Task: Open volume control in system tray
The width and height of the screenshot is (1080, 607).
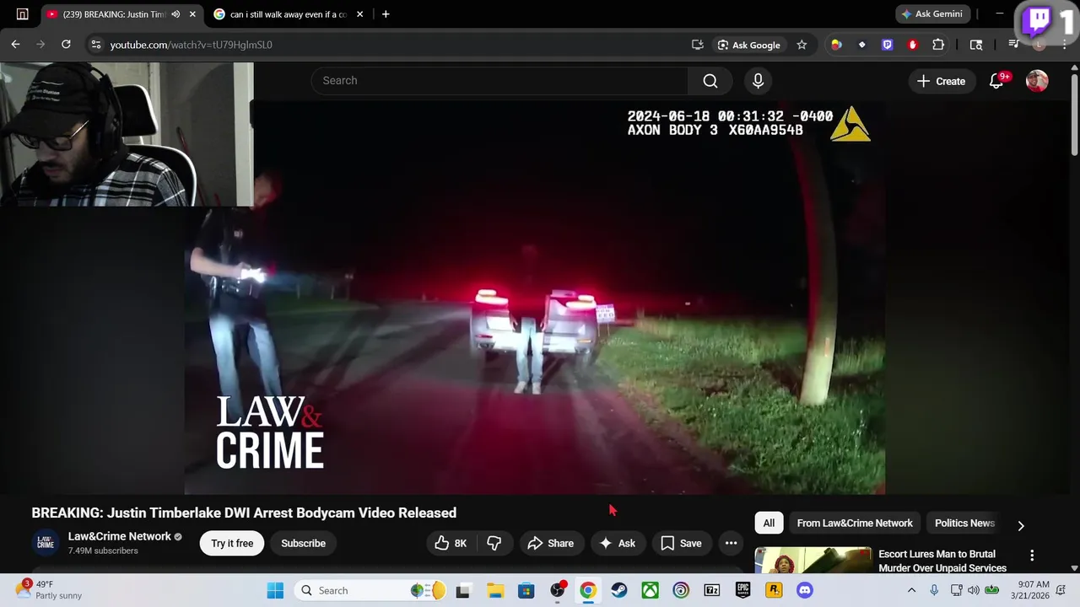Action: click(974, 591)
